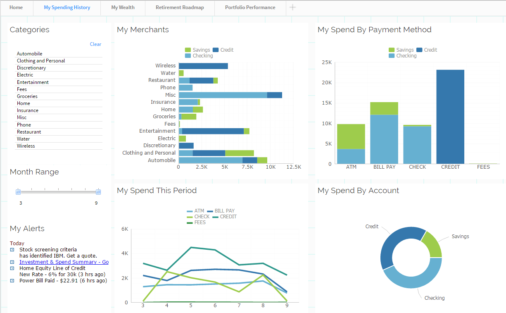Image resolution: width=506 pixels, height=313 pixels.
Task: Click the Savings legend icon in Payment Method chart
Action: (392, 50)
